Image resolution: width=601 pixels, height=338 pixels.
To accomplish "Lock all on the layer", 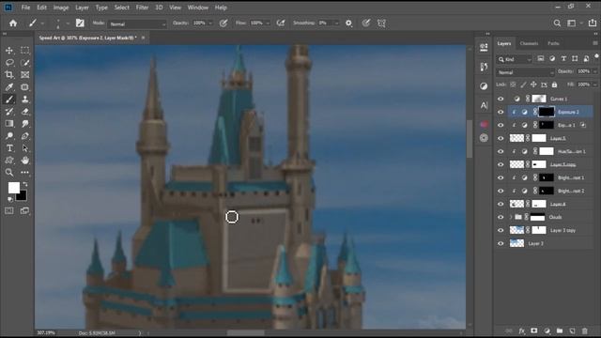I will (554, 84).
